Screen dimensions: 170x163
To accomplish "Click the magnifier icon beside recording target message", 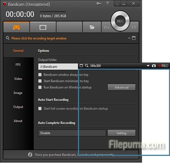I will 7,38.
